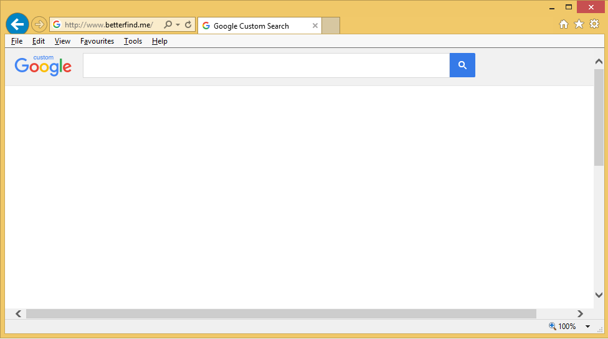Expand the address bar autocomplete dropdown arrow
608x339 pixels.
[x=178, y=25]
